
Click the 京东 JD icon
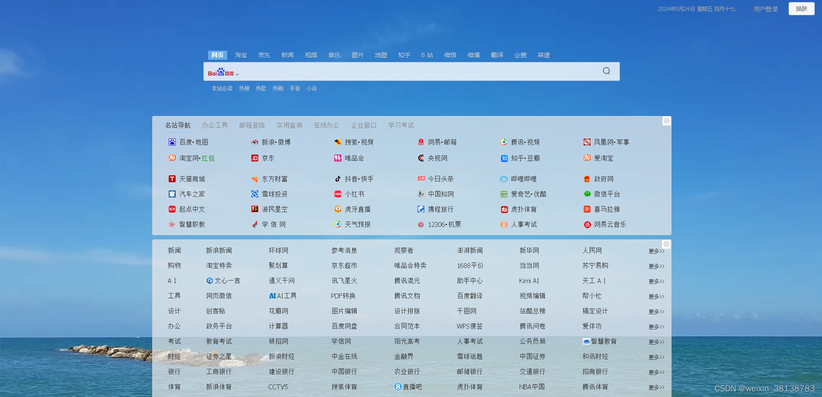(x=255, y=158)
